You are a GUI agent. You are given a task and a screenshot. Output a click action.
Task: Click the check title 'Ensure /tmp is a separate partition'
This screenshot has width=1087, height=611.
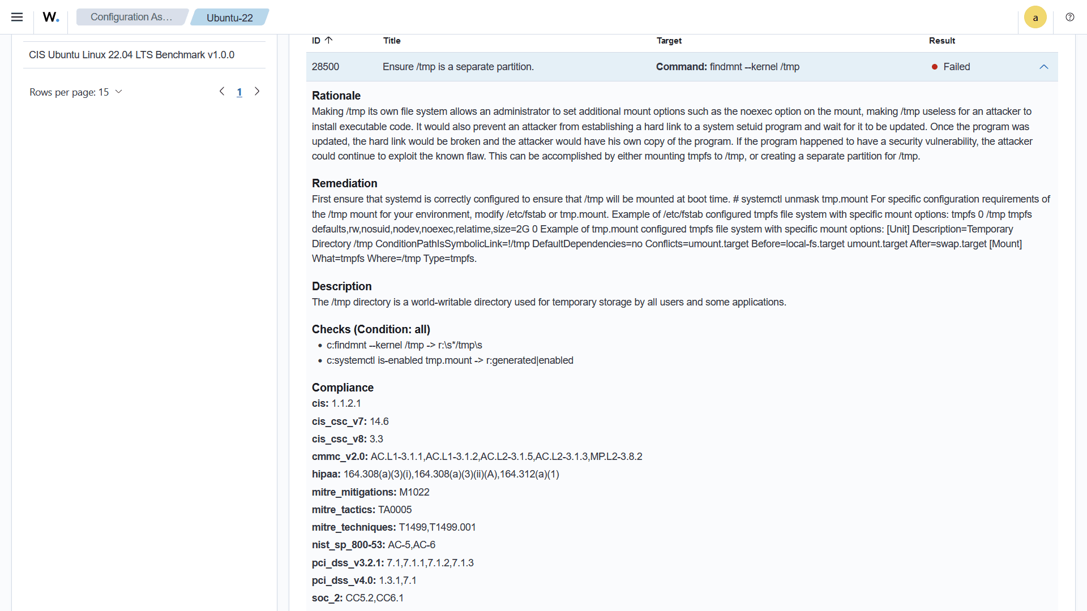pos(458,67)
